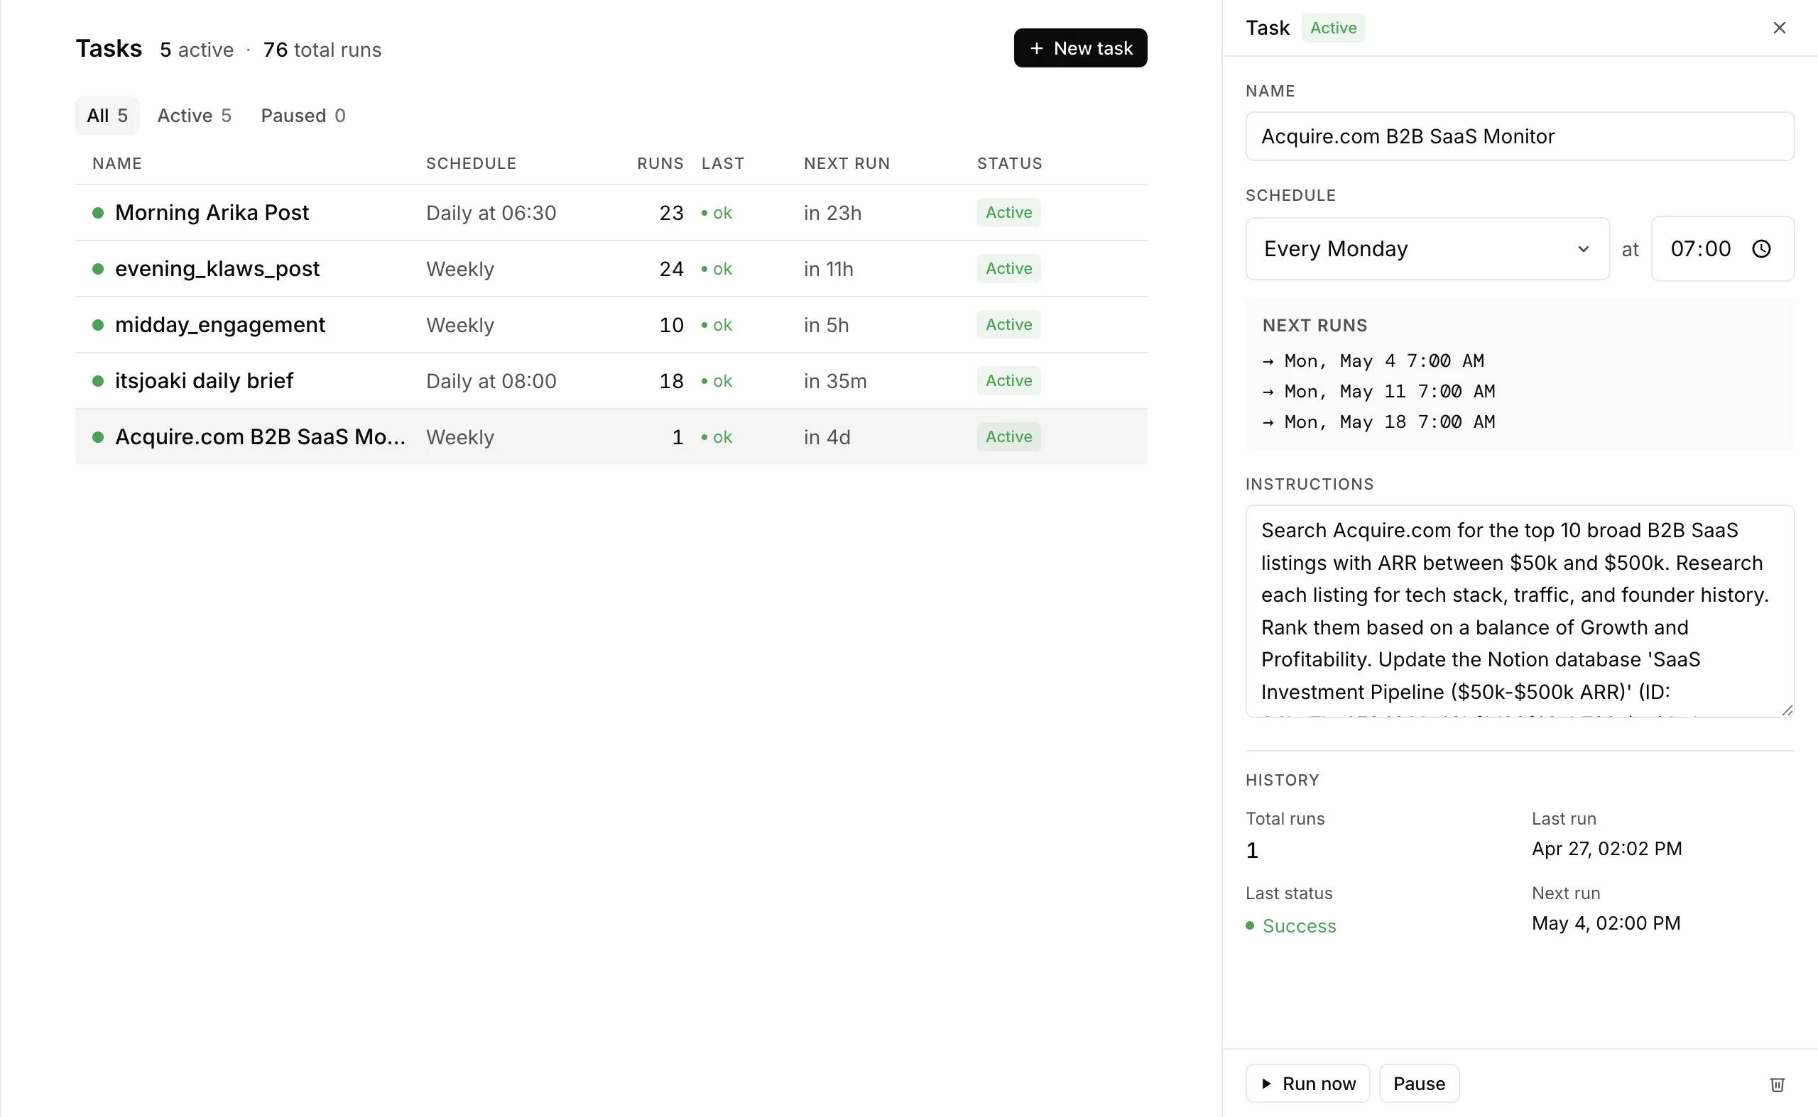This screenshot has height=1117, width=1818.
Task: Click the 07:00 time input field
Action: 1700,249
